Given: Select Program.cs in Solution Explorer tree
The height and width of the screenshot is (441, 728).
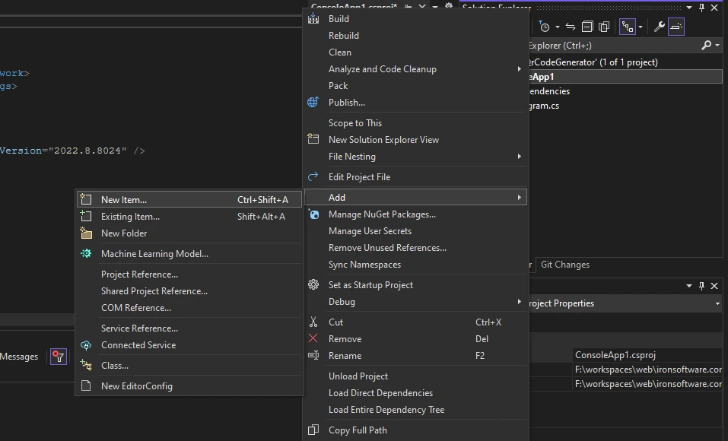Looking at the screenshot, I should click(544, 106).
